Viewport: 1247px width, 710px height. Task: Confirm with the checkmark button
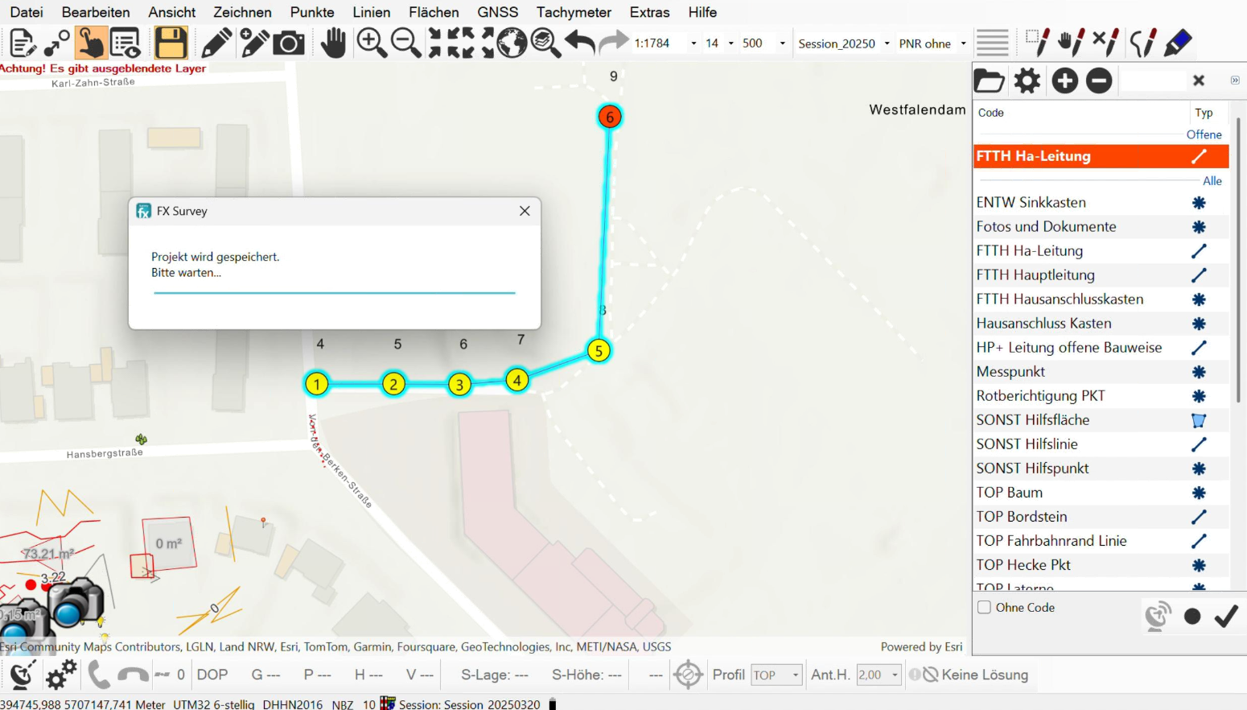[x=1226, y=617]
